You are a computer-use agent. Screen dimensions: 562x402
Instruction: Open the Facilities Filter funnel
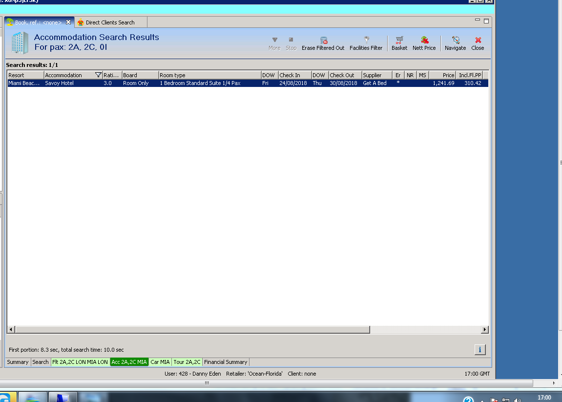tap(366, 43)
